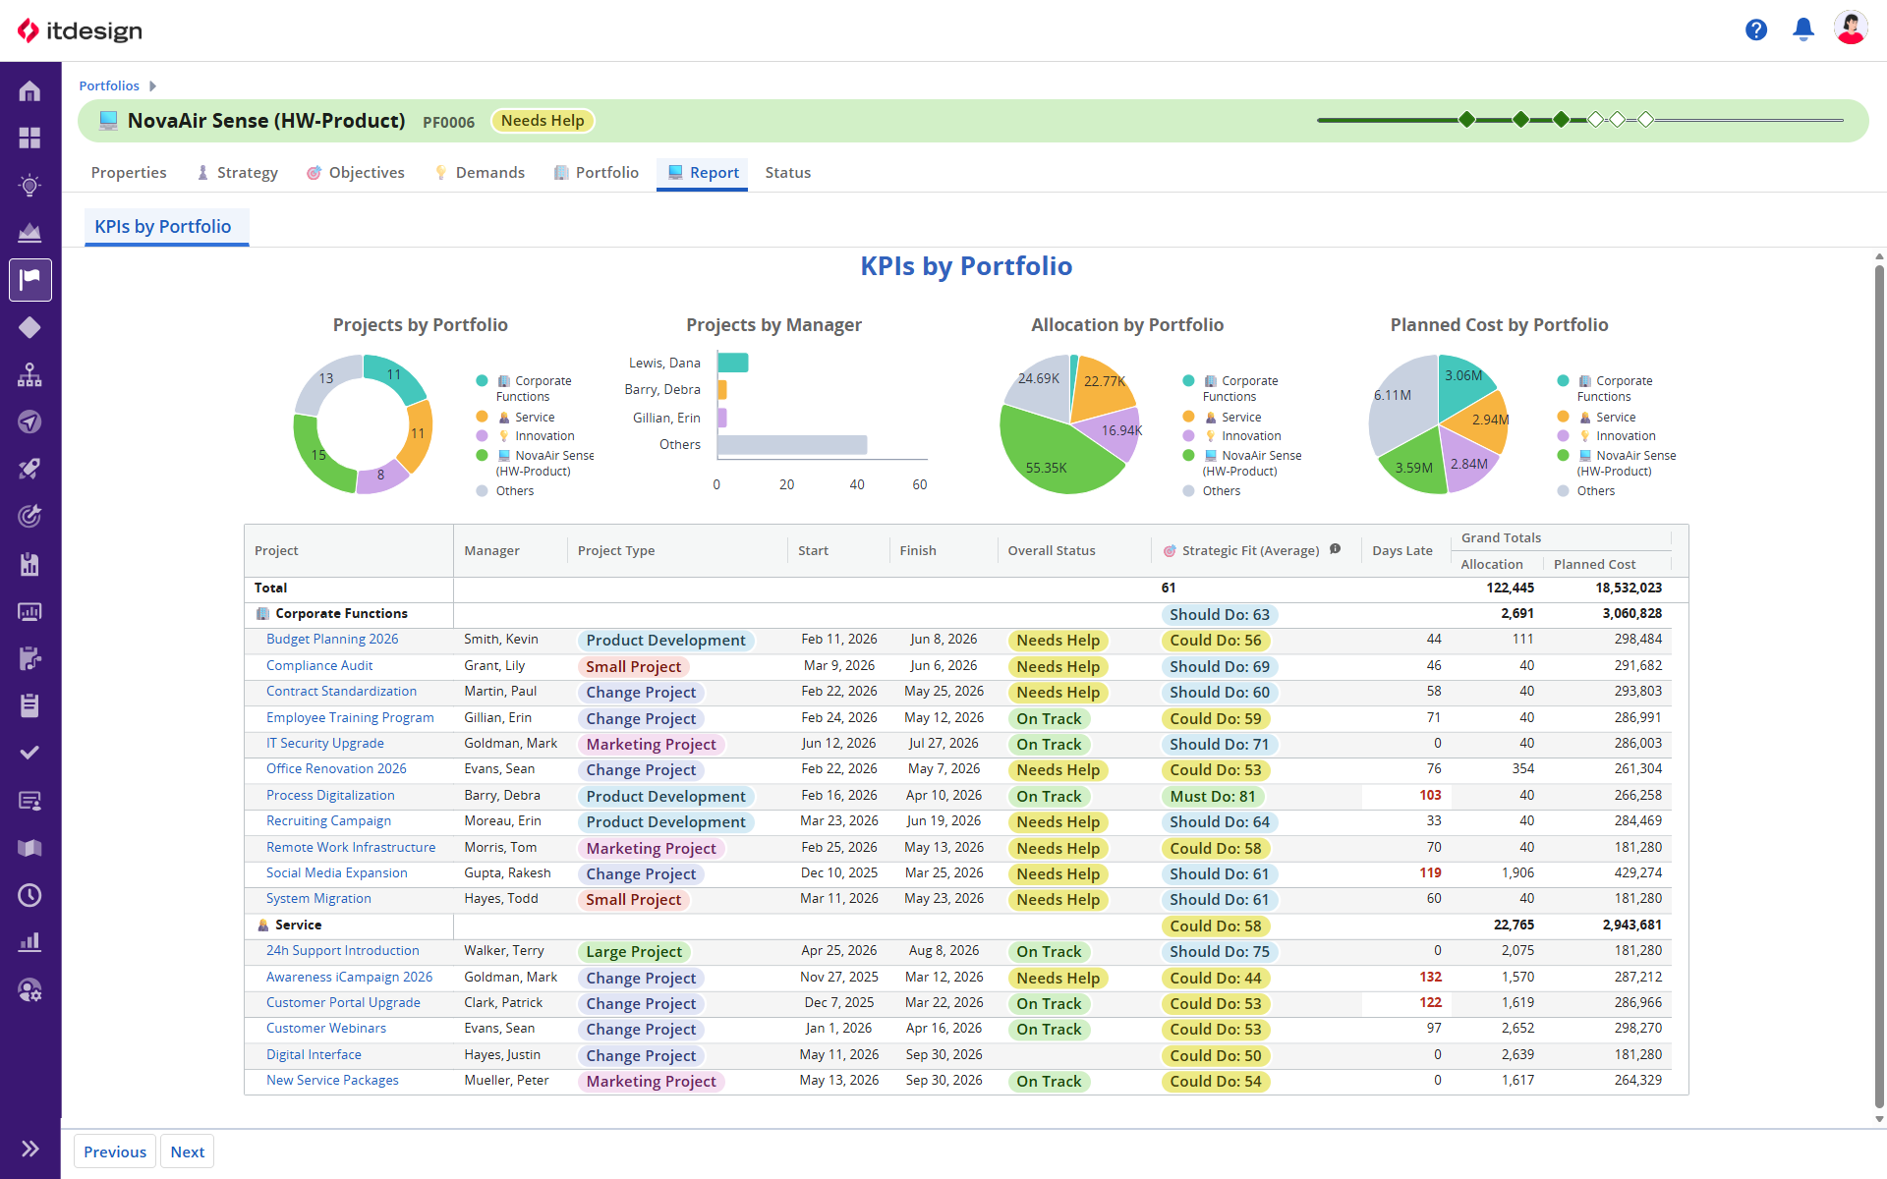The height and width of the screenshot is (1179, 1887).
Task: Open the Compliance Audit project link
Action: click(319, 666)
